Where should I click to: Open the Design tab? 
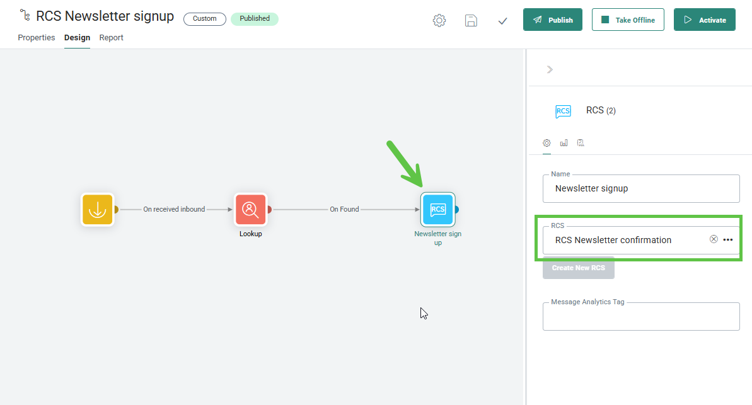pos(77,38)
